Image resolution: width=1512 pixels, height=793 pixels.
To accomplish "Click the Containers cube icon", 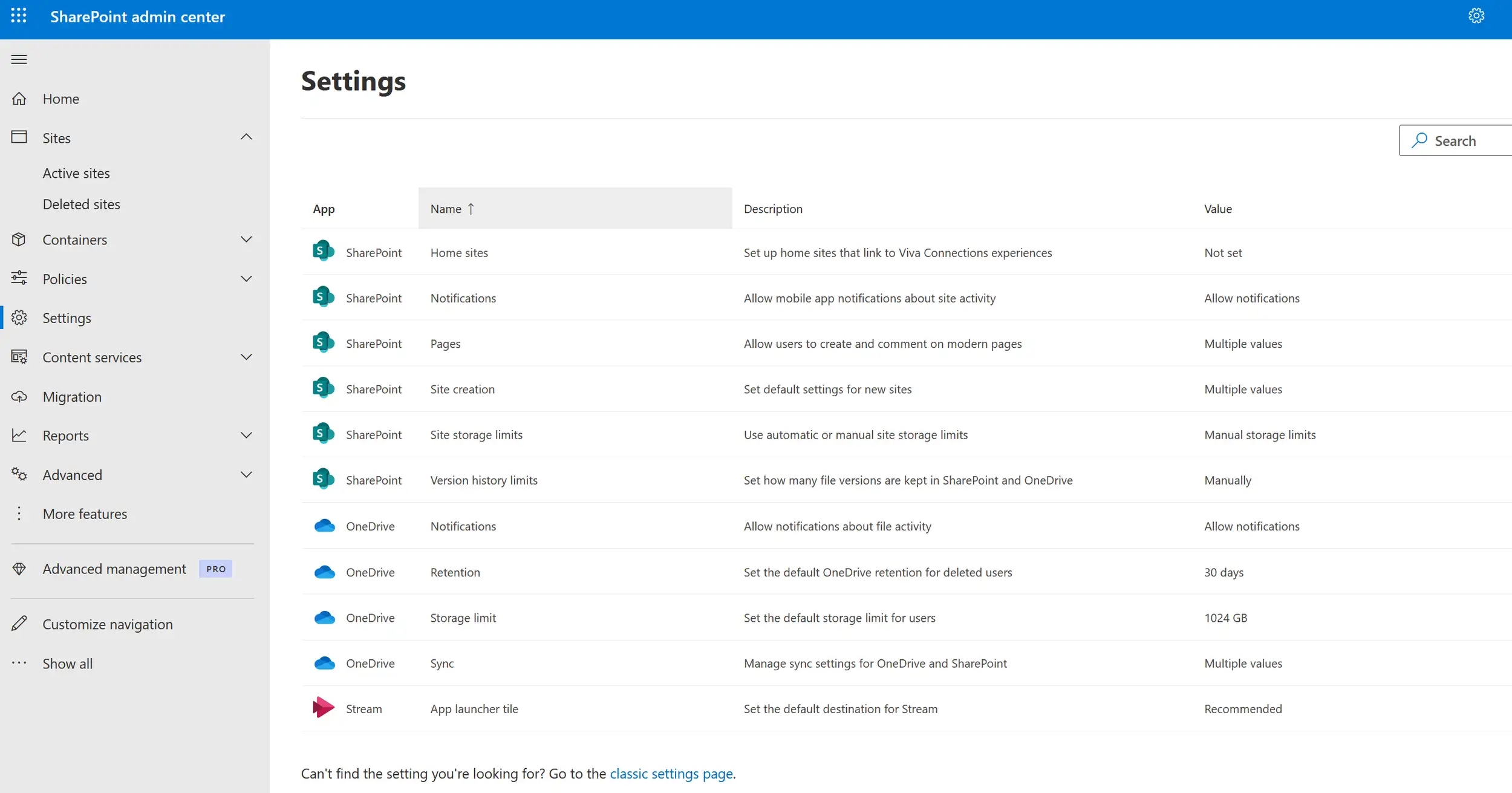I will (x=19, y=240).
